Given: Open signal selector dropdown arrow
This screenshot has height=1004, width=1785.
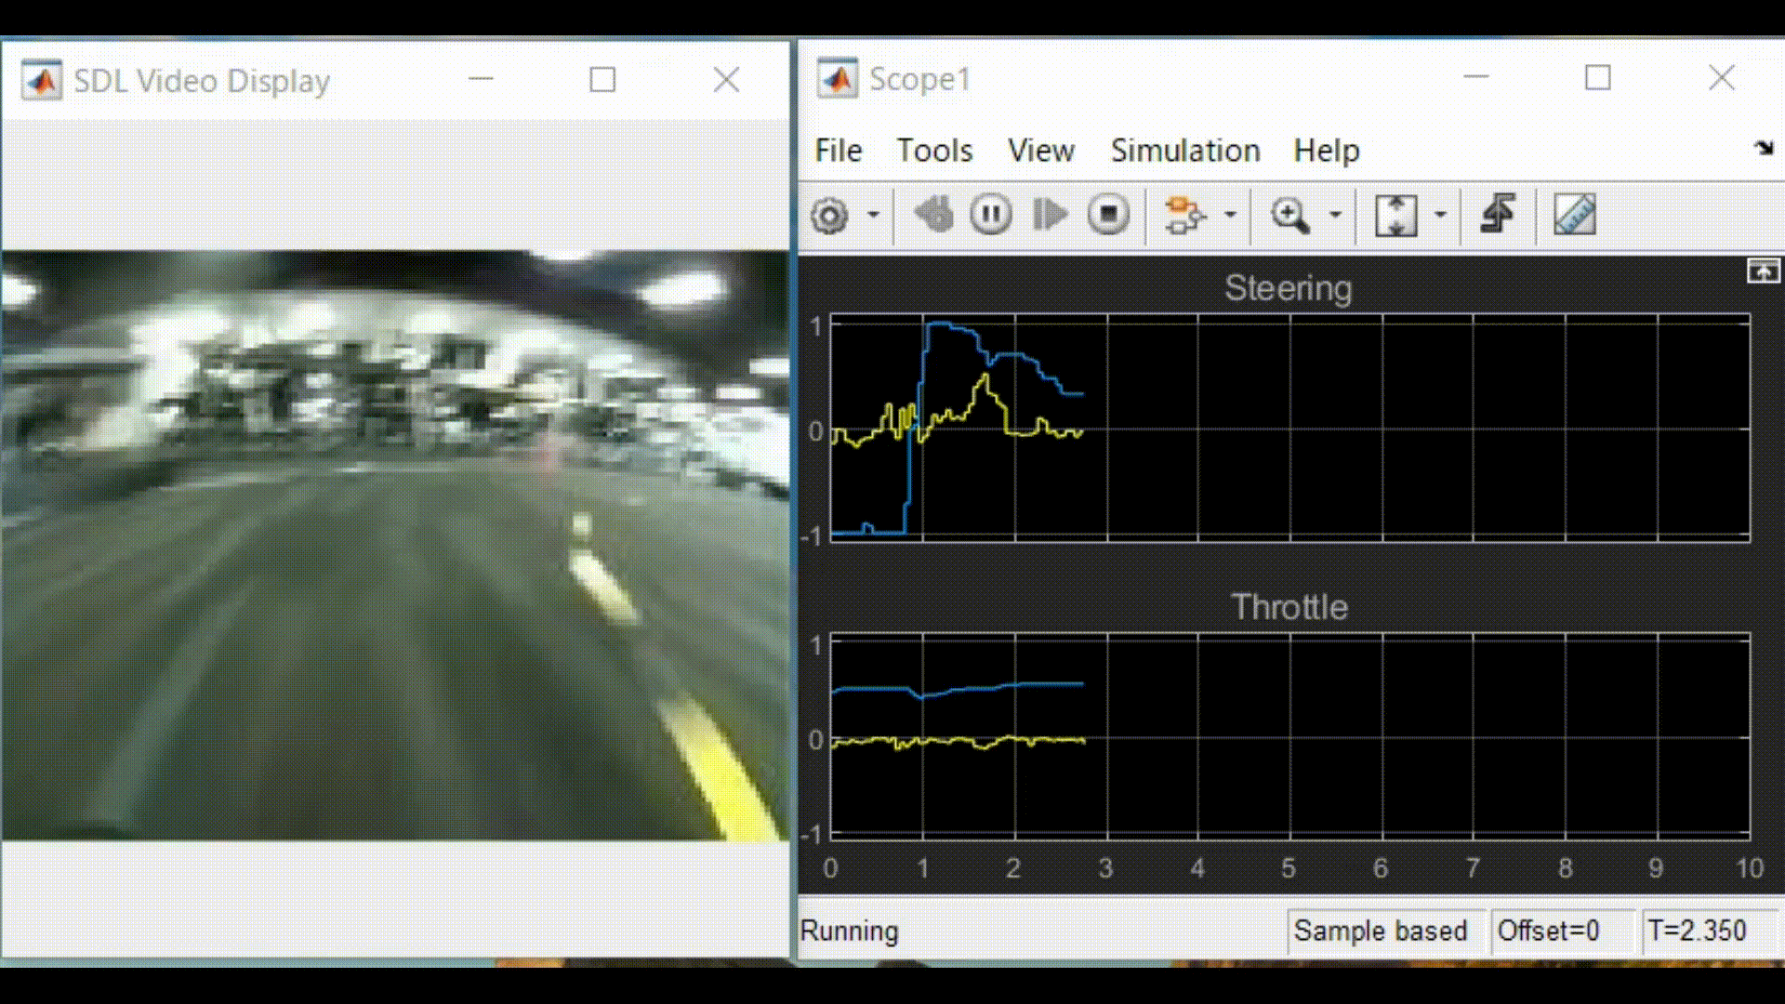Looking at the screenshot, I should click(x=1230, y=216).
